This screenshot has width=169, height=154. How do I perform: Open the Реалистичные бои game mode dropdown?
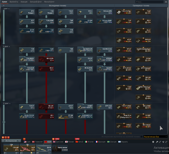click(155, 137)
